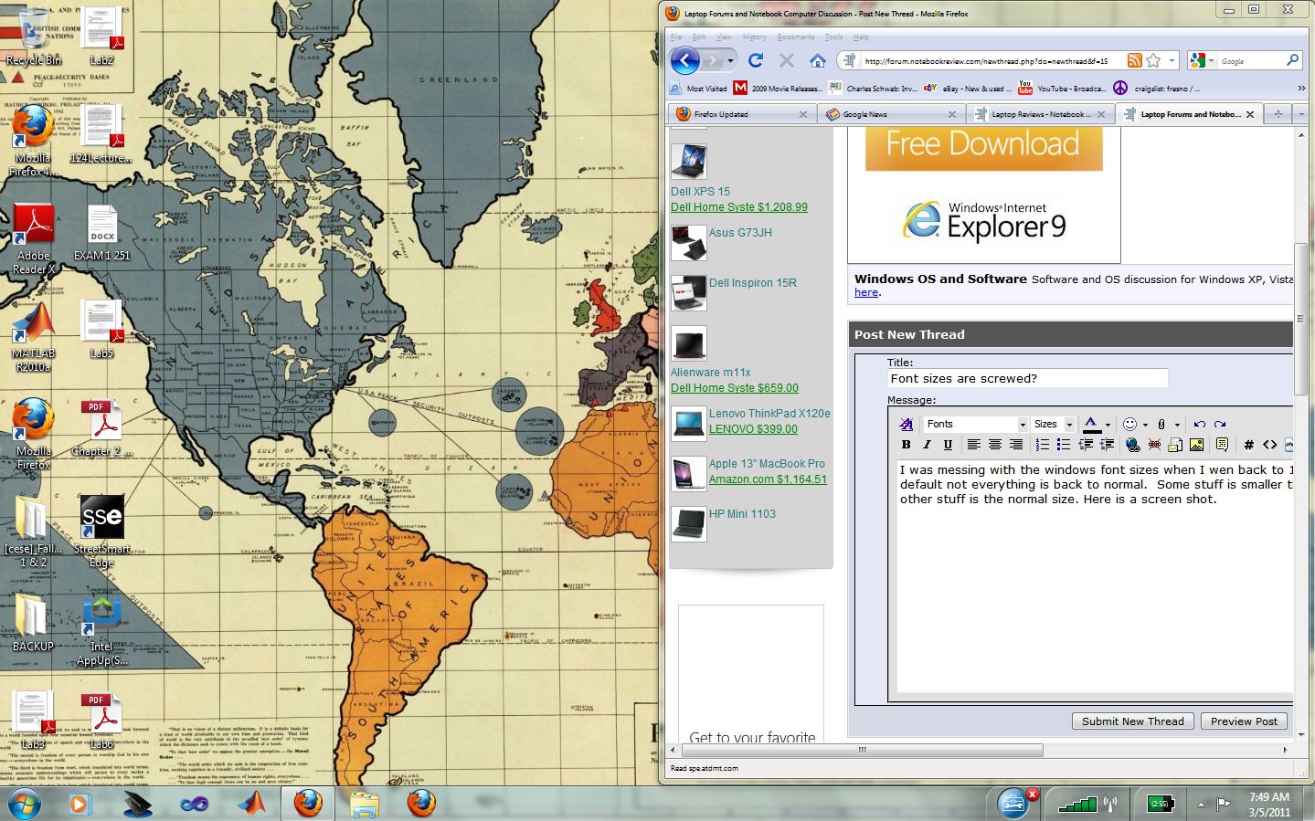This screenshot has width=1315, height=821.
Task: Go to Firefox Home page
Action: 817,60
